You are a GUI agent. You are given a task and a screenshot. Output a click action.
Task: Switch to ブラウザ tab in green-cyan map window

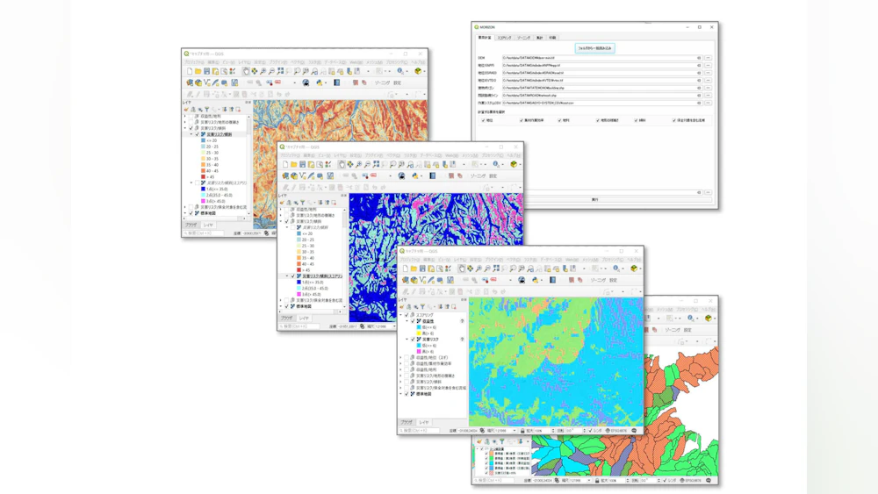tap(407, 422)
